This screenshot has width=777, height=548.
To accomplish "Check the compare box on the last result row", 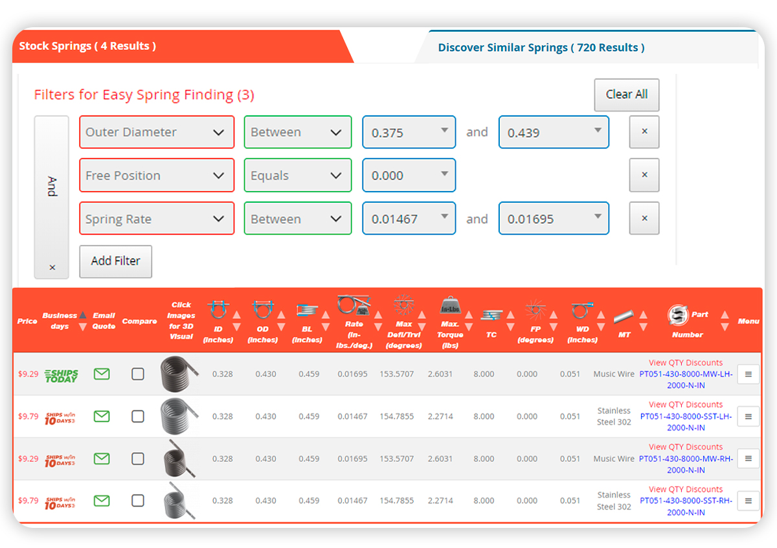I will coord(137,500).
